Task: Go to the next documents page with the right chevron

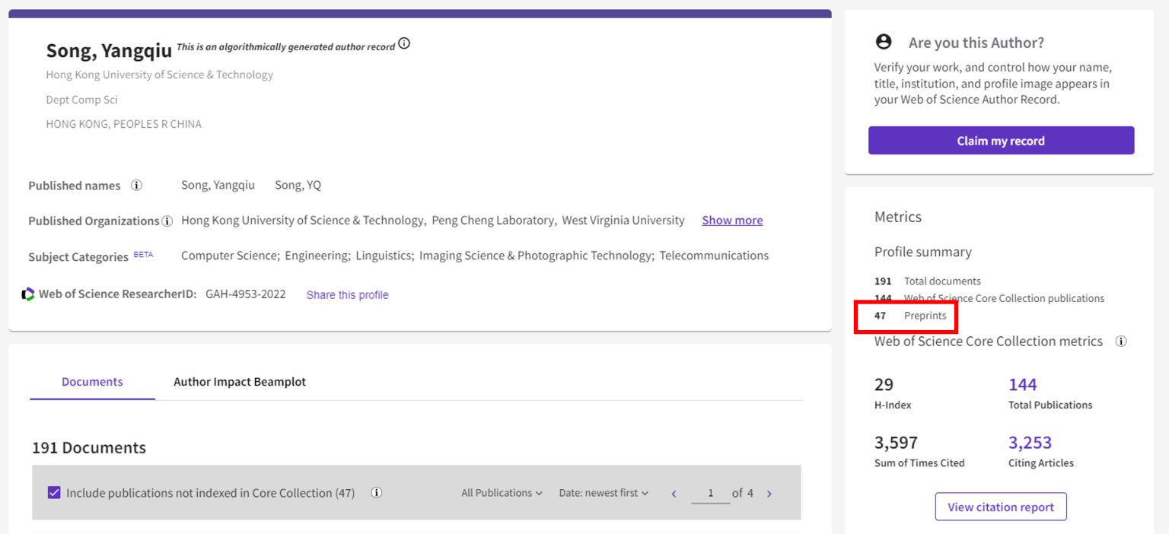Action: coord(769,493)
